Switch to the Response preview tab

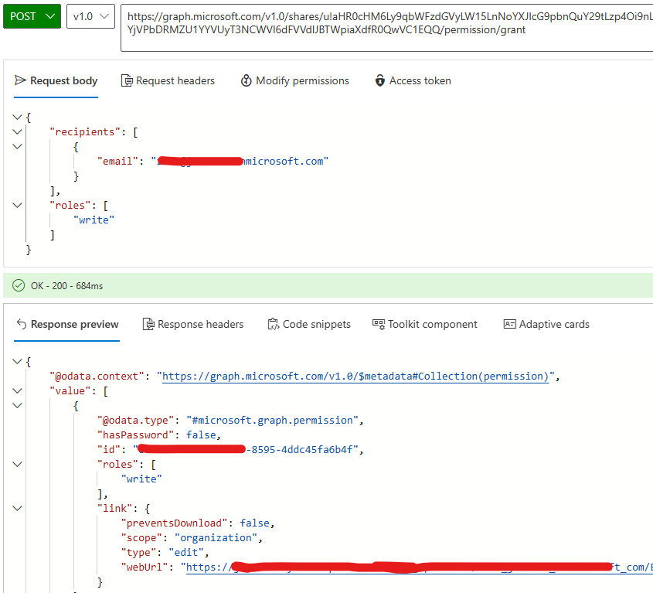click(66, 324)
